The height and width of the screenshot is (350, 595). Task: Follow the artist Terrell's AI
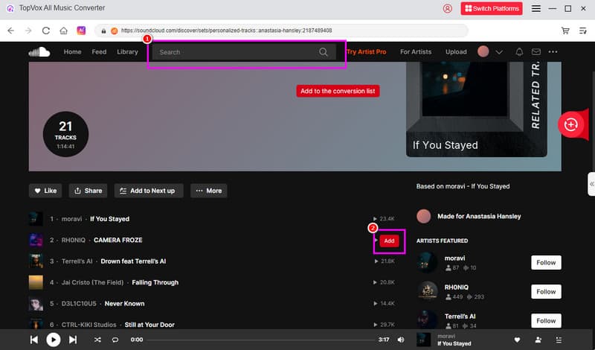pos(546,321)
